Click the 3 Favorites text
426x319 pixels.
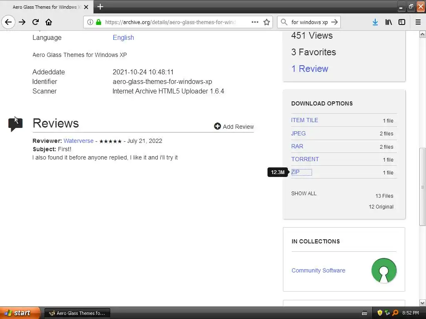click(x=314, y=52)
